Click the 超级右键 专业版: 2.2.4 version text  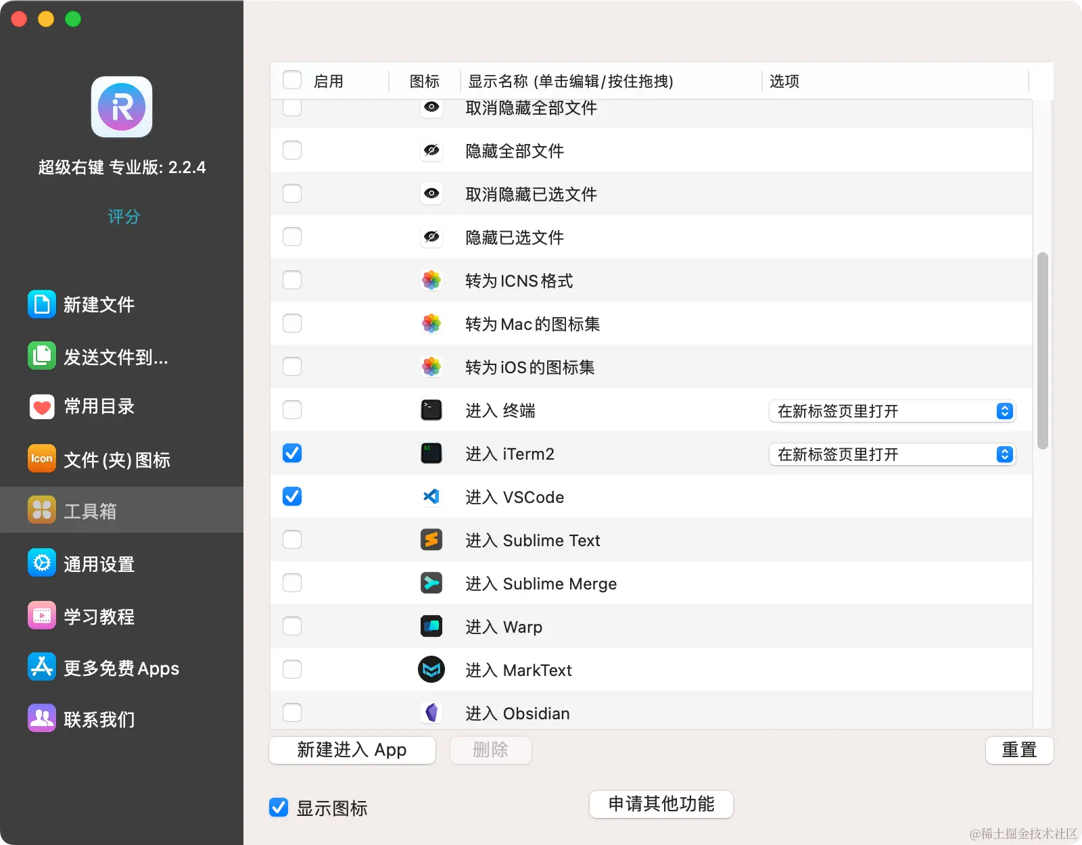click(122, 167)
